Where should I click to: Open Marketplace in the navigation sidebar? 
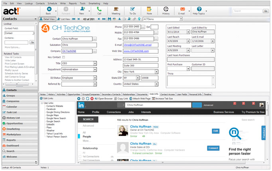coord(20,135)
